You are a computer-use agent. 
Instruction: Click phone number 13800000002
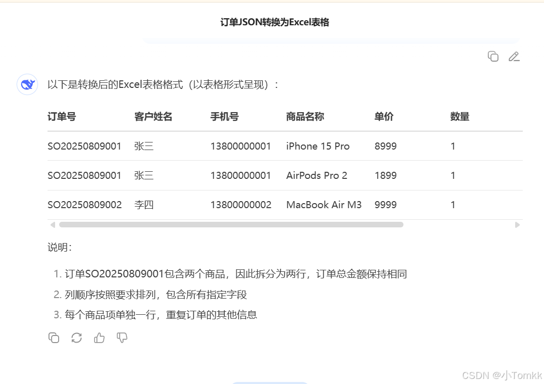click(241, 205)
